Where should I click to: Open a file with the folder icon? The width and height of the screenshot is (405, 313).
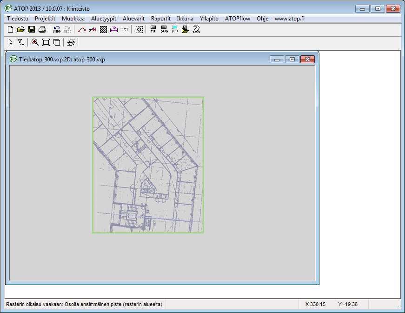point(21,29)
